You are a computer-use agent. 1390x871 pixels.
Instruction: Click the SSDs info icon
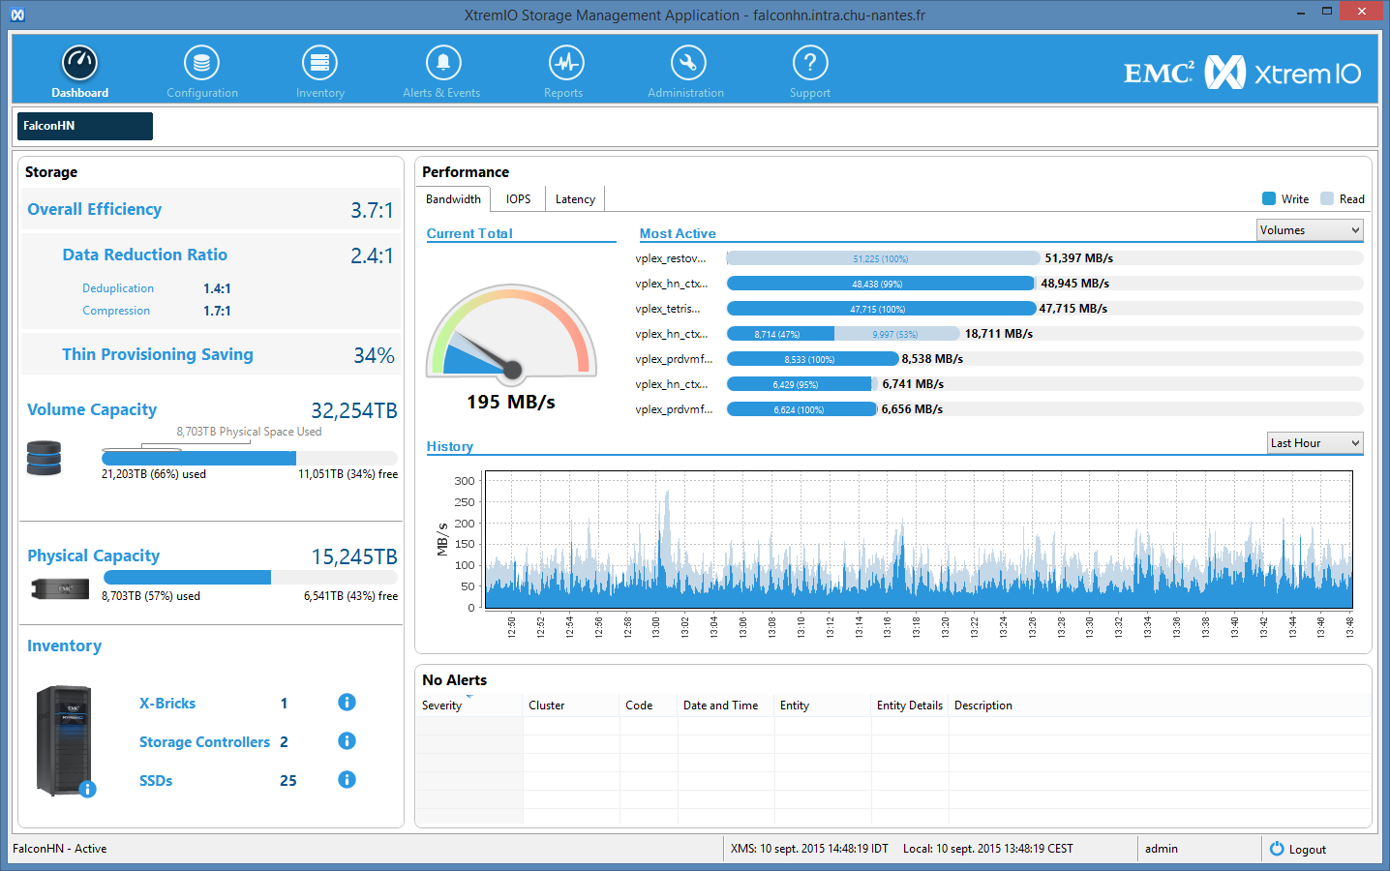pos(347,780)
